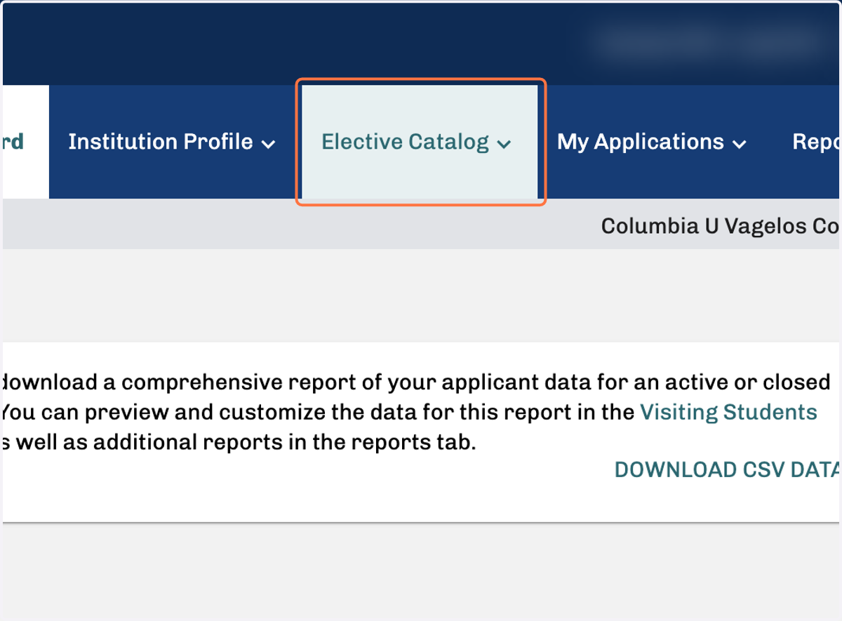Open the My Applications menu
Viewport: 842px width, 621px height.
[652, 142]
